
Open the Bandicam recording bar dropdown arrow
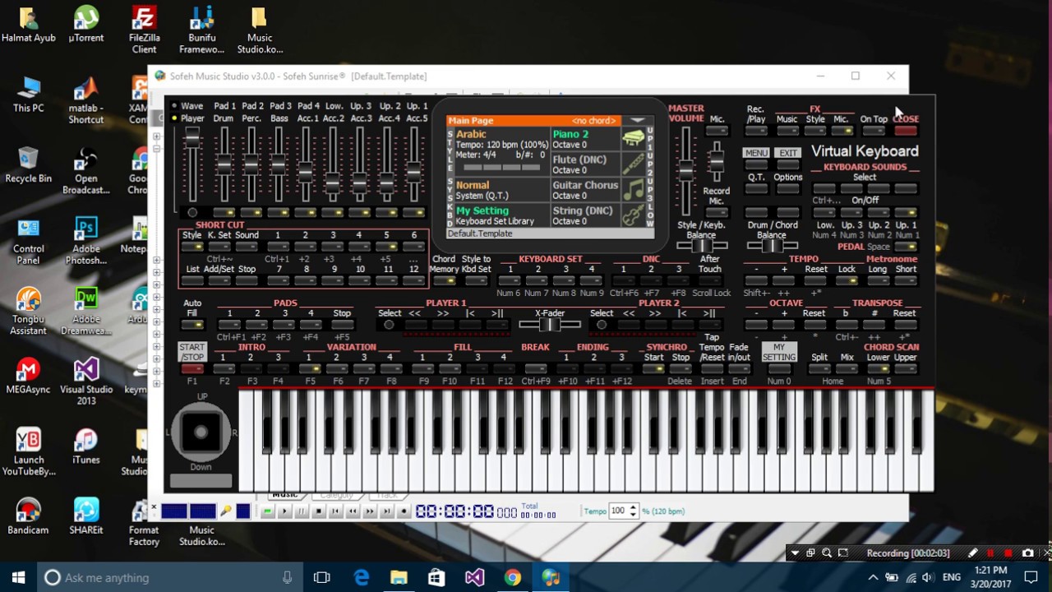(x=794, y=553)
